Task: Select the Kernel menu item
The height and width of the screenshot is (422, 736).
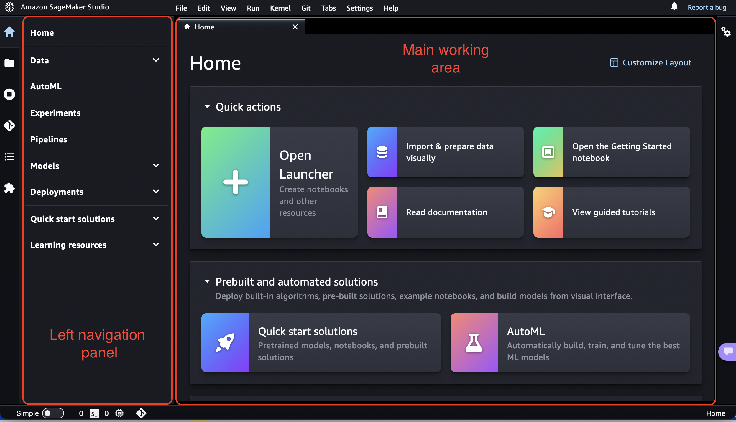Action: [x=280, y=8]
